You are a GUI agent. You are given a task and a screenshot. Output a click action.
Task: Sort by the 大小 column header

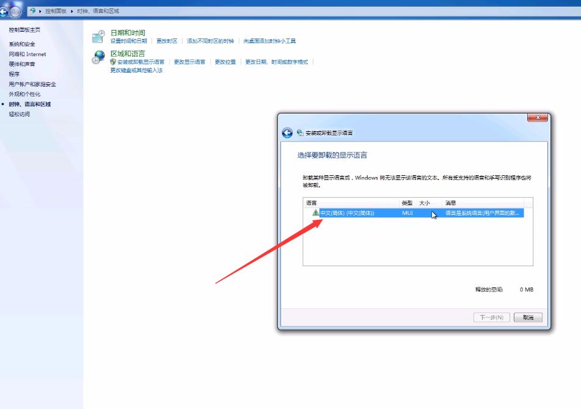pyautogui.click(x=429, y=203)
